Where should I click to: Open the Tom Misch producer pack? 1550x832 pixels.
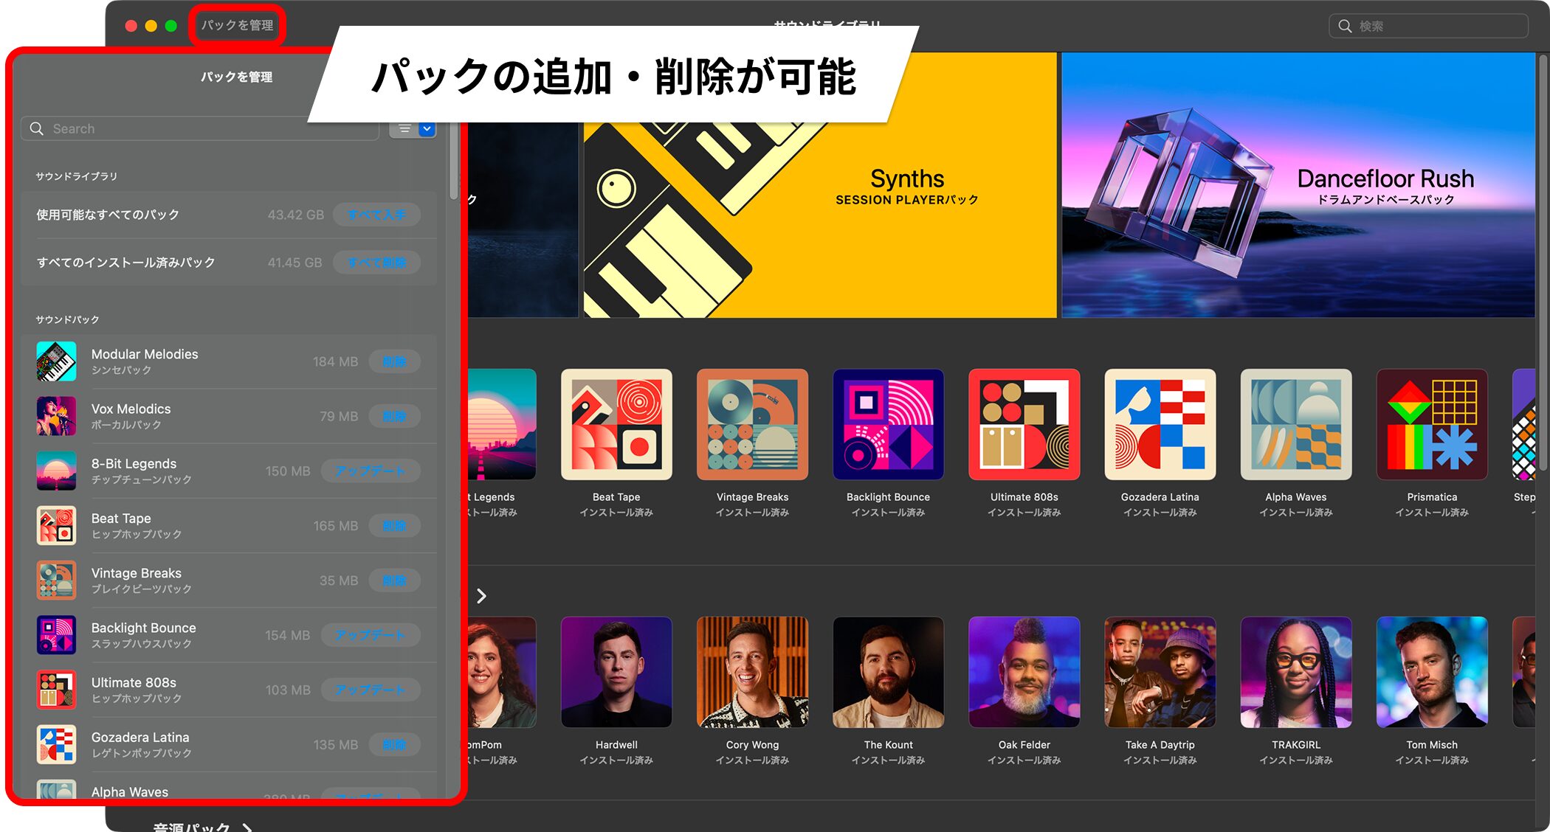point(1431,672)
